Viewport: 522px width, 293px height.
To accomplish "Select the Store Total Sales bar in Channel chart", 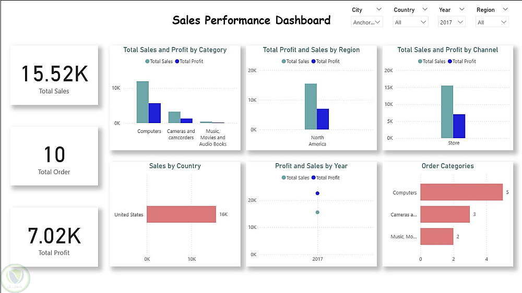I will click(x=447, y=112).
